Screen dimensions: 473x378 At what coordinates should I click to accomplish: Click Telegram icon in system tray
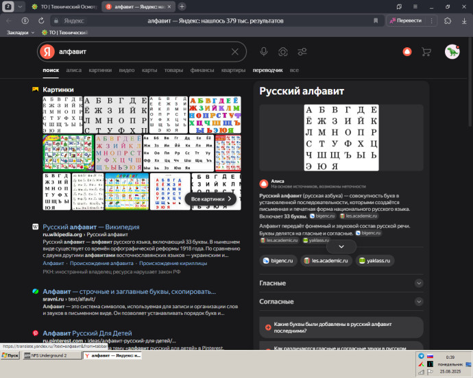pos(421,356)
